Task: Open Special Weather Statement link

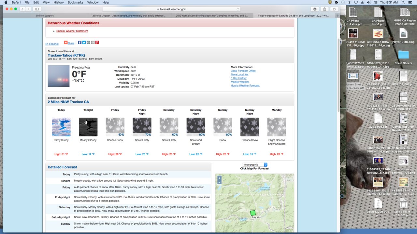Action: (72, 31)
